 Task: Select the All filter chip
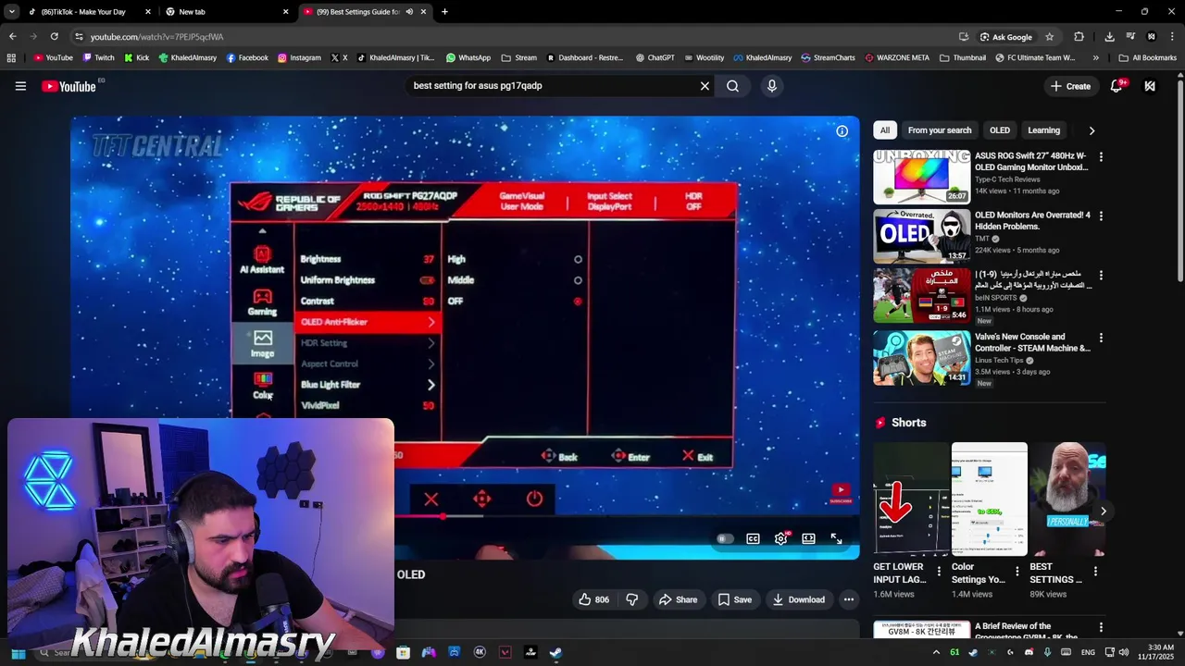click(x=885, y=130)
